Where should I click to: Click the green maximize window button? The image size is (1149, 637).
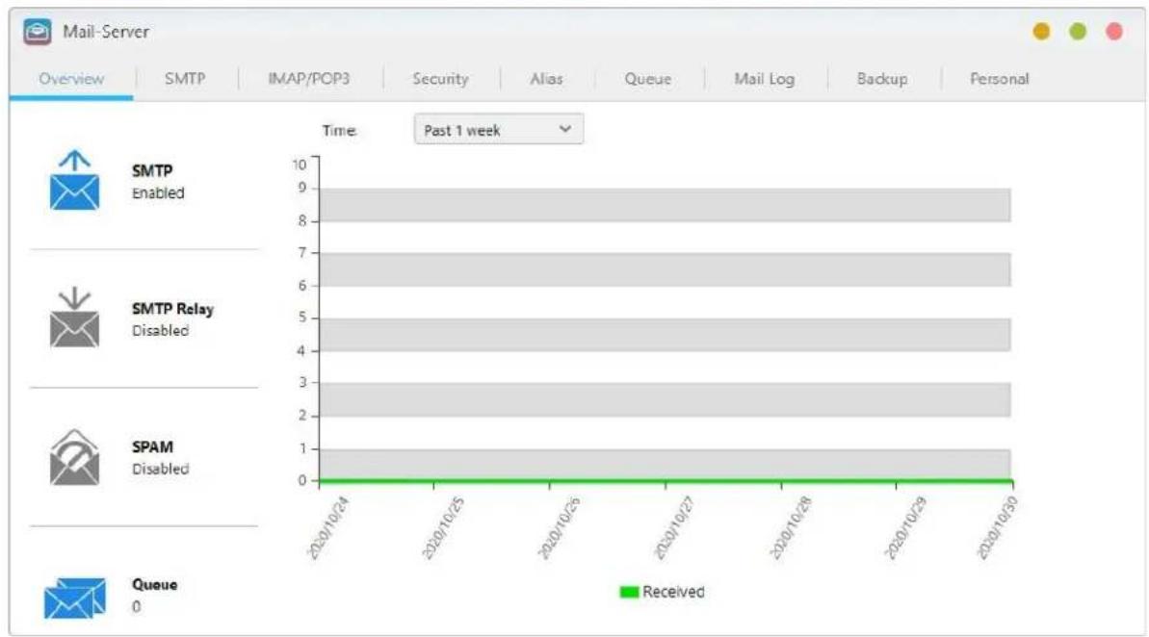pos(1078,32)
